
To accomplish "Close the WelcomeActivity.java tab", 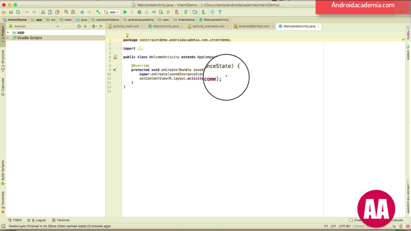I will [319, 26].
